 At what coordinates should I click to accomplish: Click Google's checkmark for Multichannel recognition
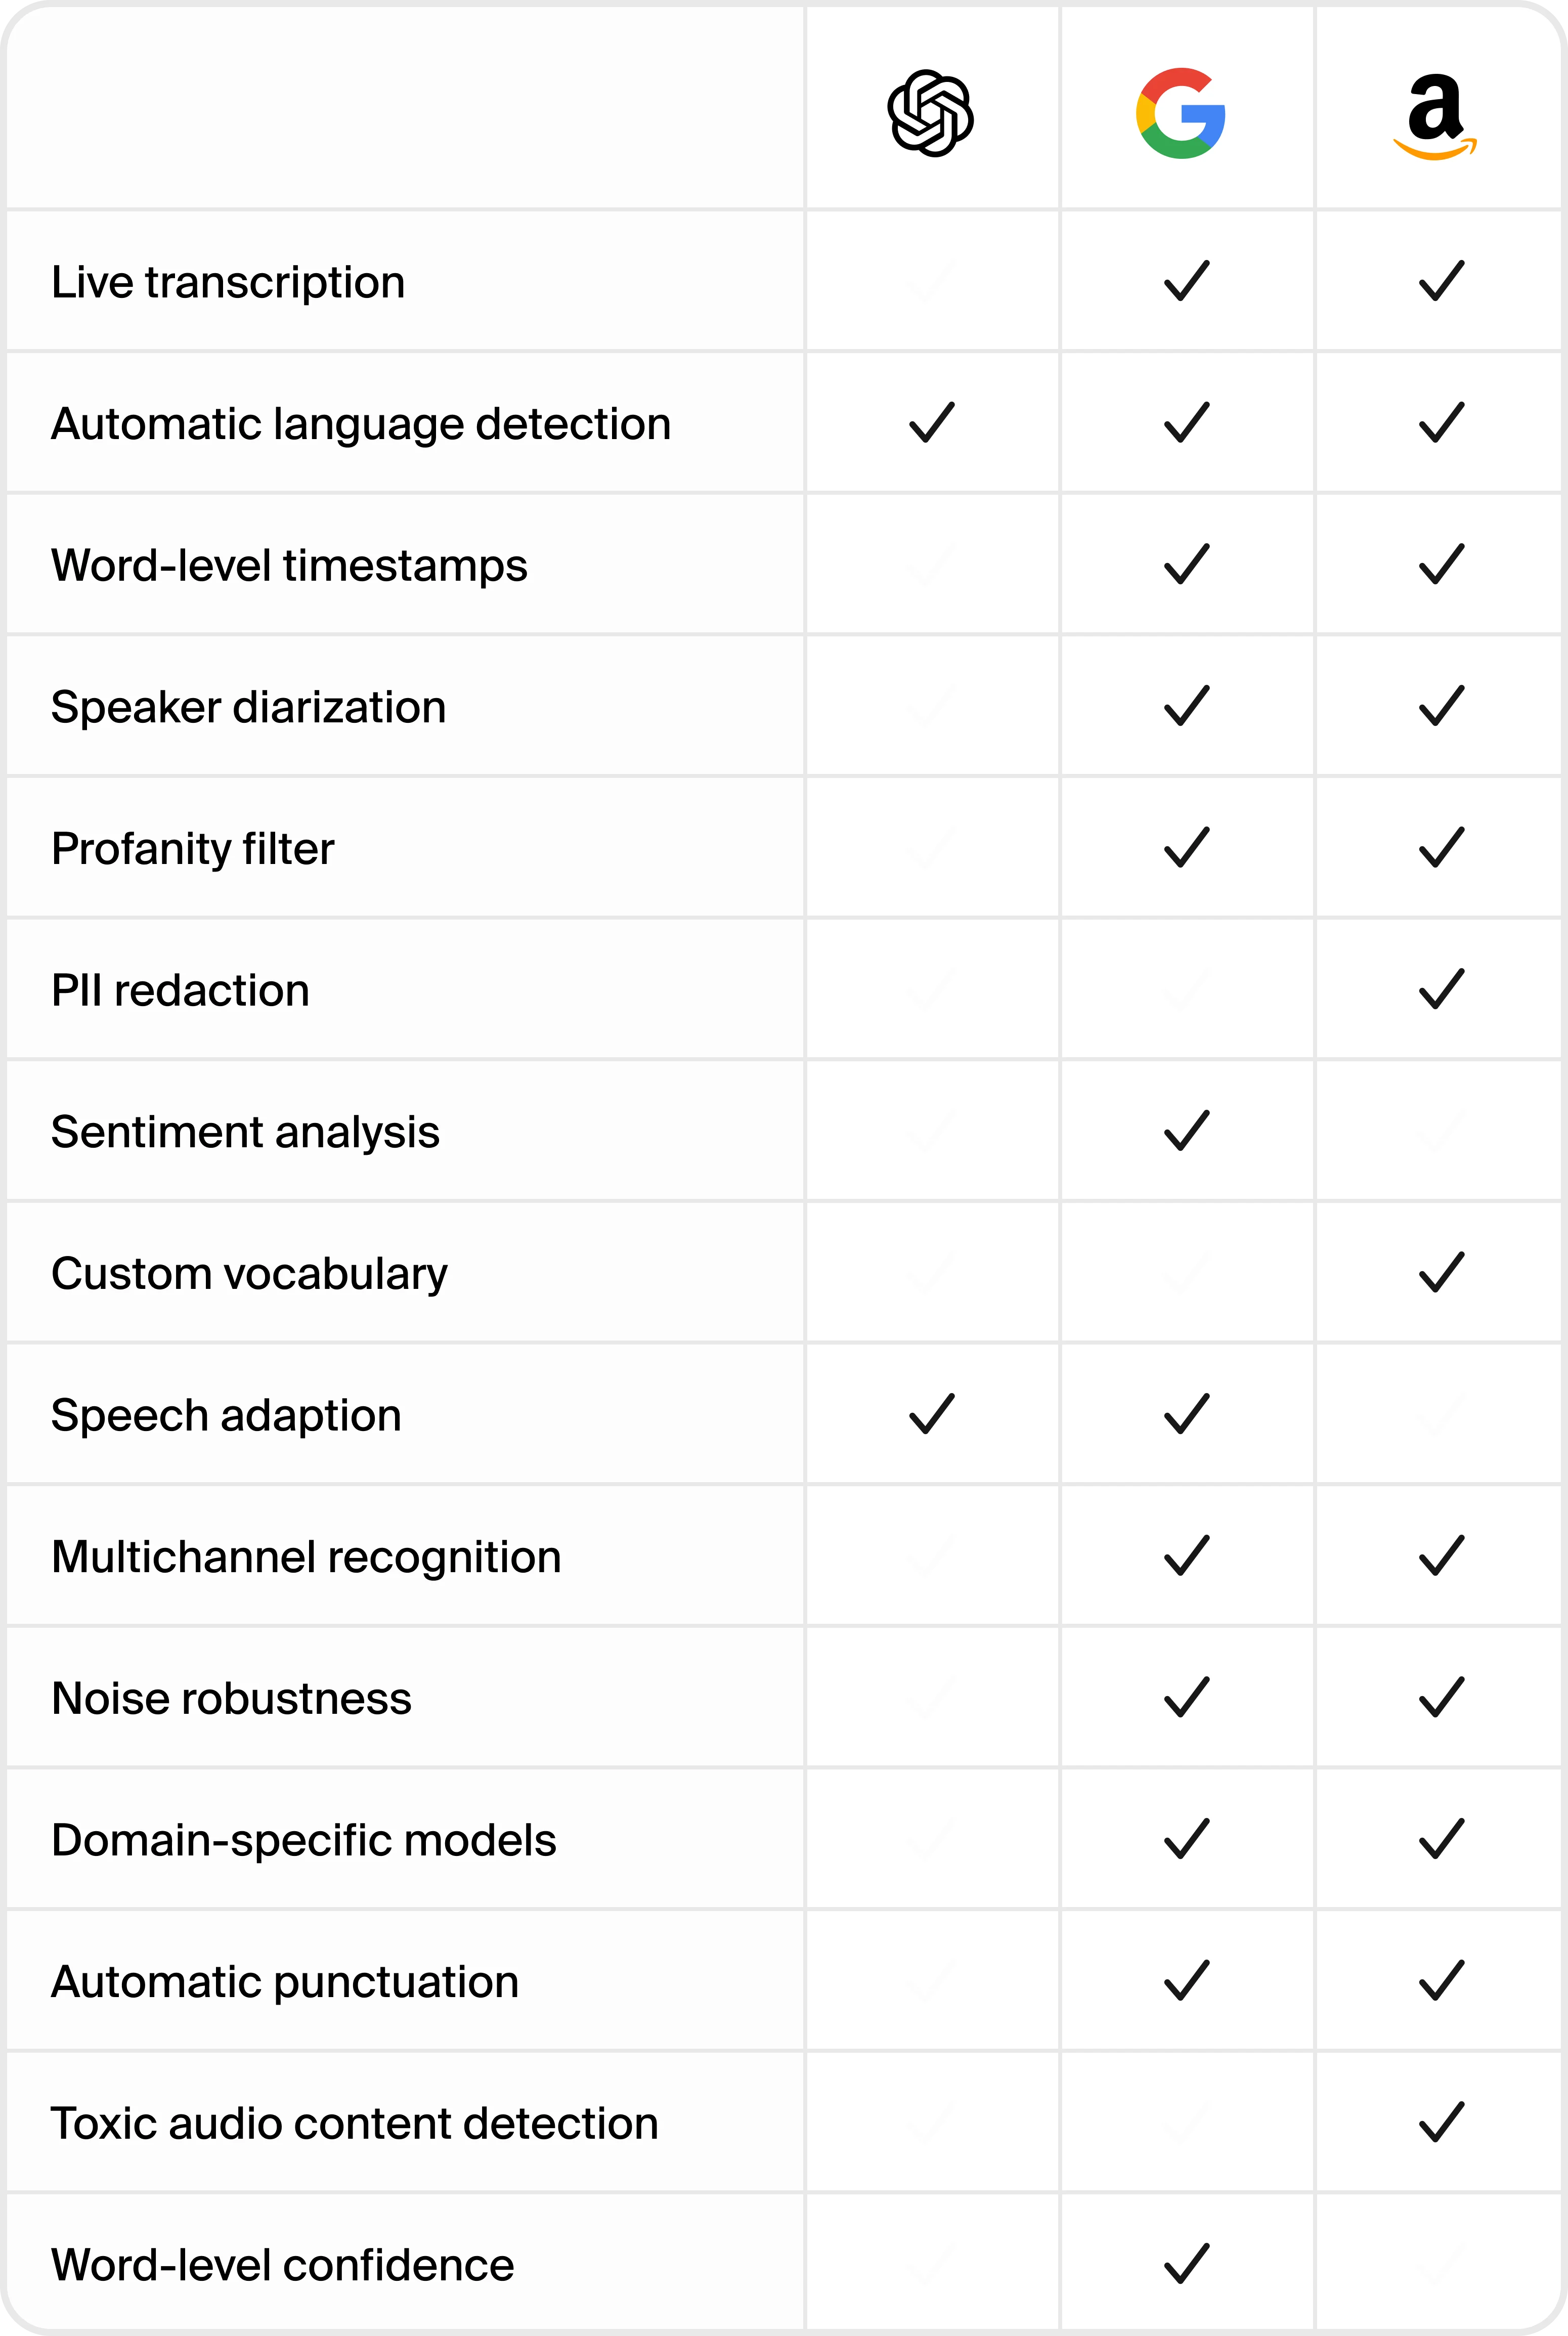1187,1556
